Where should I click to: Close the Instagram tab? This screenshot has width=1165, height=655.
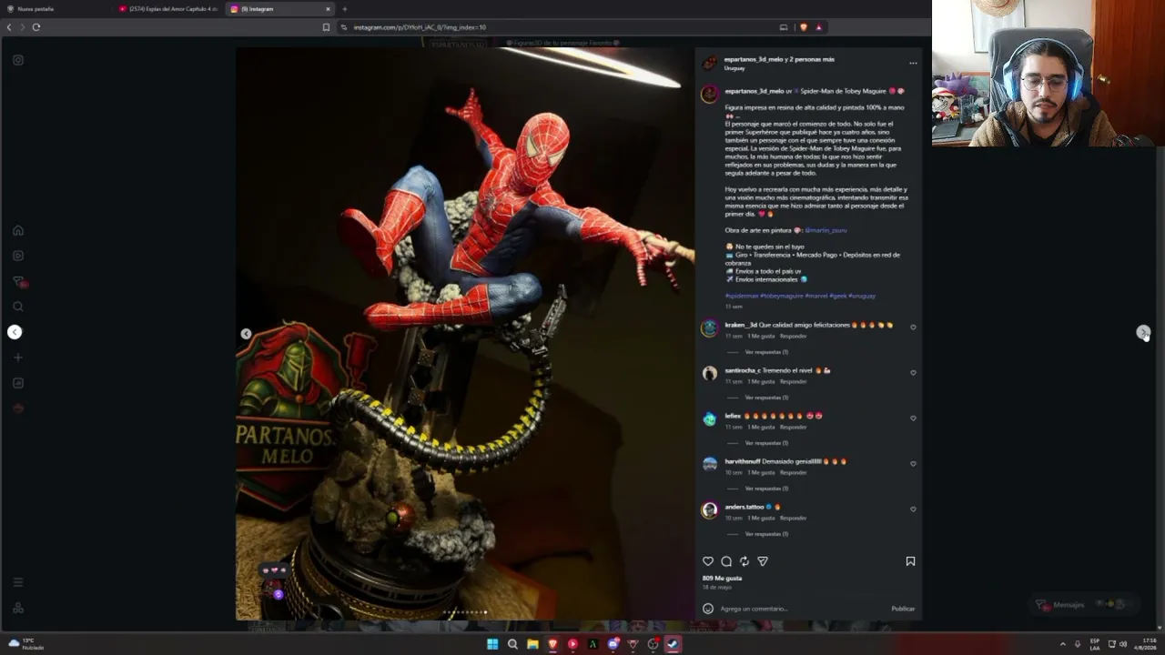[328, 9]
